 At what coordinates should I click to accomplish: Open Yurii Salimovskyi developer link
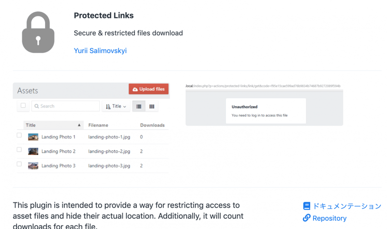pyautogui.click(x=100, y=50)
